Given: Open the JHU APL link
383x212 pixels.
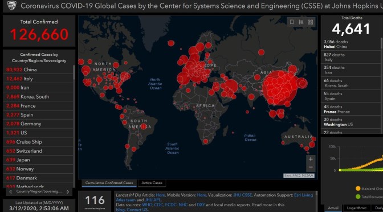Looking at the screenshot, I should (153, 200).
